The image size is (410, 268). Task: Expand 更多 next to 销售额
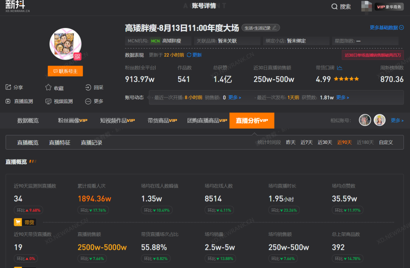pyautogui.click(x=235, y=98)
